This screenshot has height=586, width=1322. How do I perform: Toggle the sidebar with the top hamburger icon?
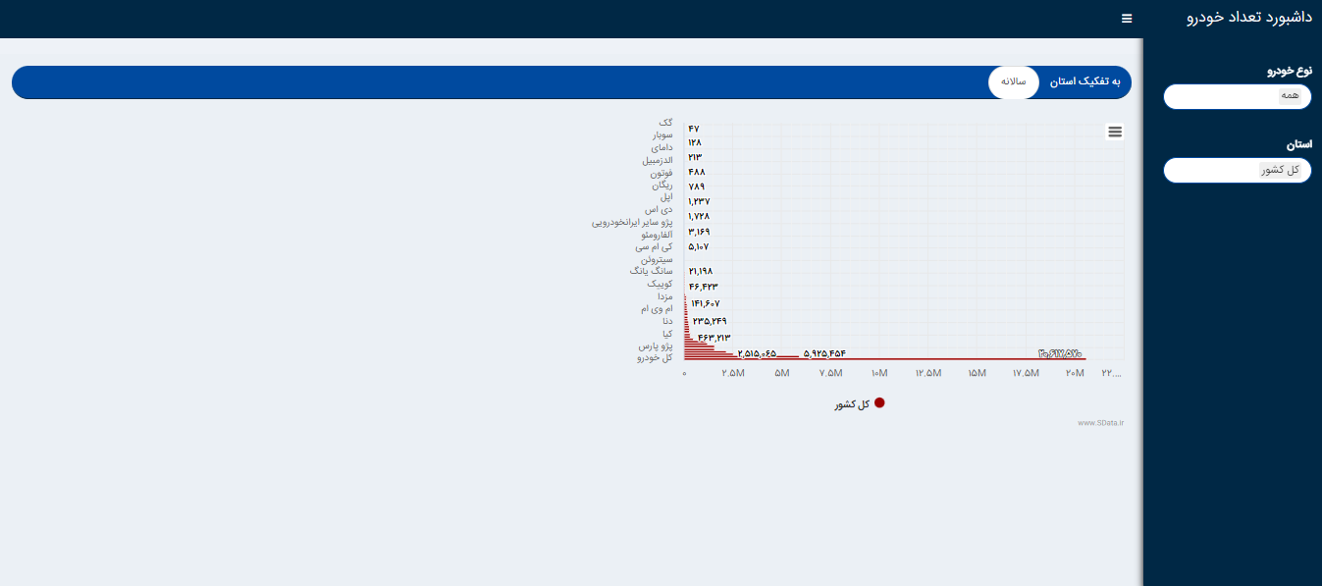(1127, 19)
